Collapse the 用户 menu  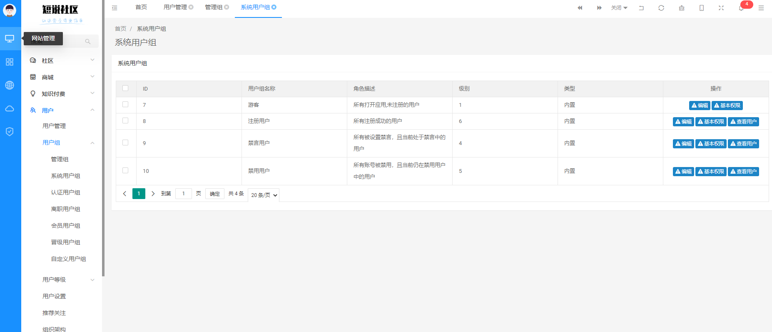[x=62, y=111]
